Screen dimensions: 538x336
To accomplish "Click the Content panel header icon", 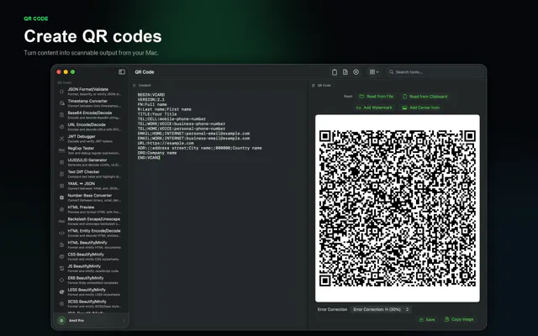I will click(x=134, y=86).
